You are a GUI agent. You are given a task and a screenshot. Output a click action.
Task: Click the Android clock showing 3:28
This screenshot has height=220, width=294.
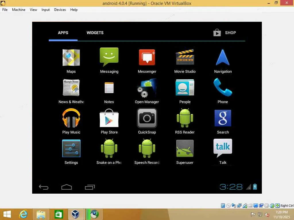click(231, 187)
